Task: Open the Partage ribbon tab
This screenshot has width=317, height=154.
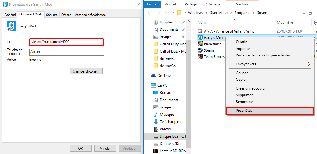Action: click(191, 4)
